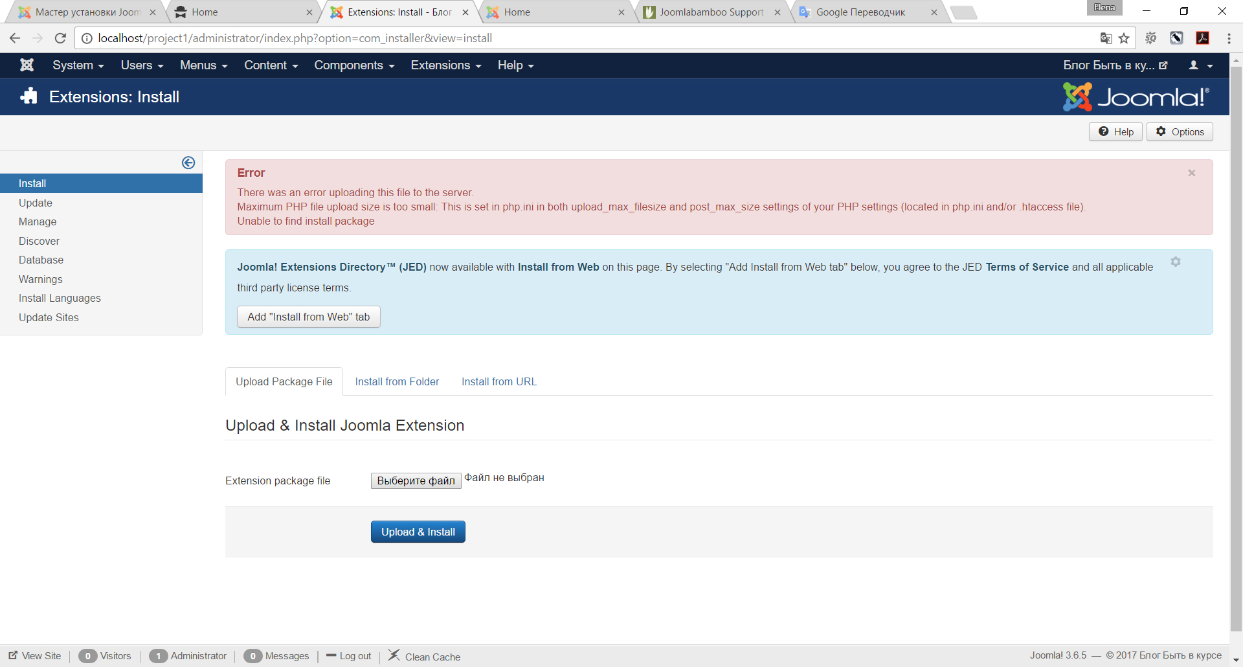This screenshot has height=667, width=1243.
Task: Click the Upload & Install button
Action: tap(418, 532)
